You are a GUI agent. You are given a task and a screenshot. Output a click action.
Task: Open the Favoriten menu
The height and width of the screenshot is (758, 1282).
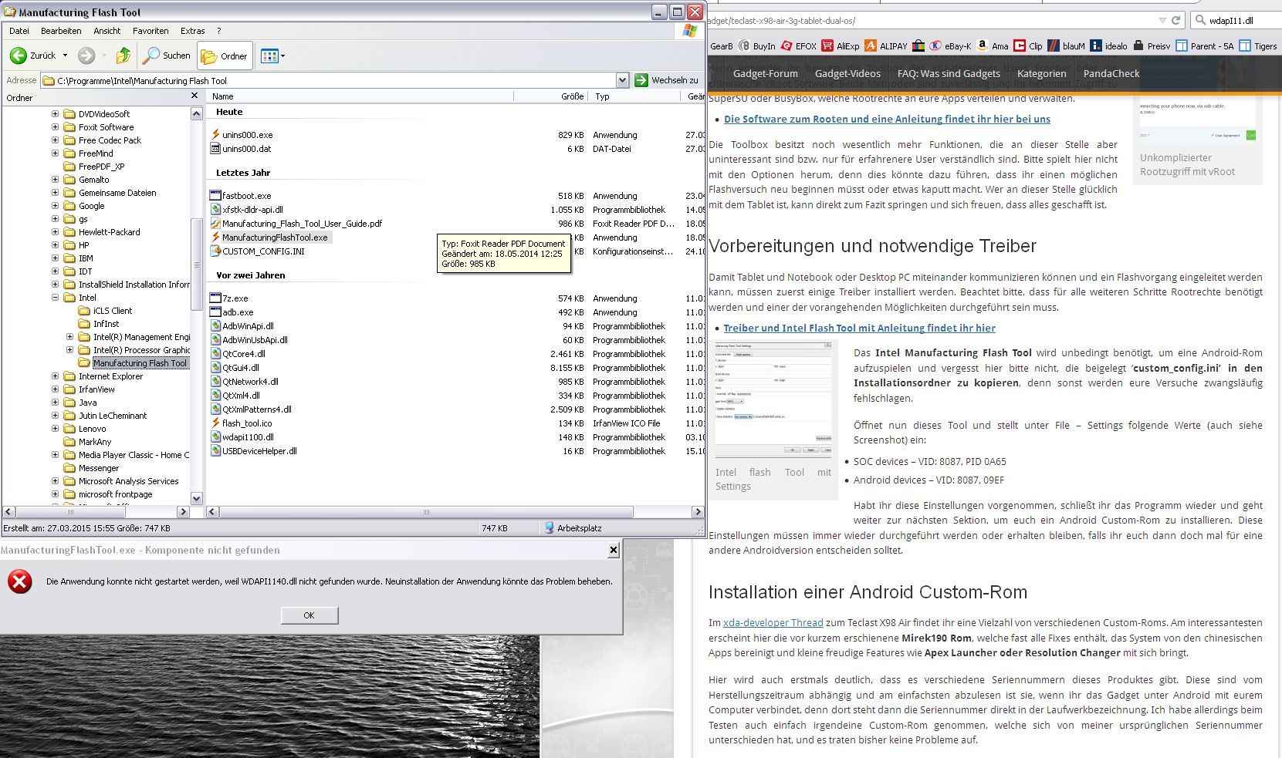151,31
